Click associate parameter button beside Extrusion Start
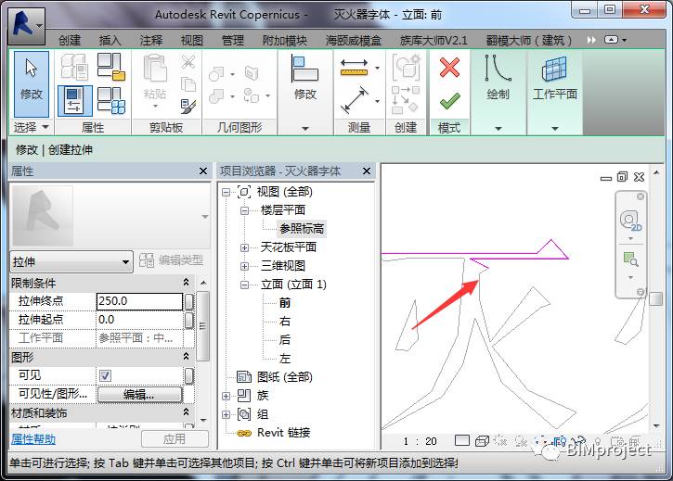 point(188,321)
